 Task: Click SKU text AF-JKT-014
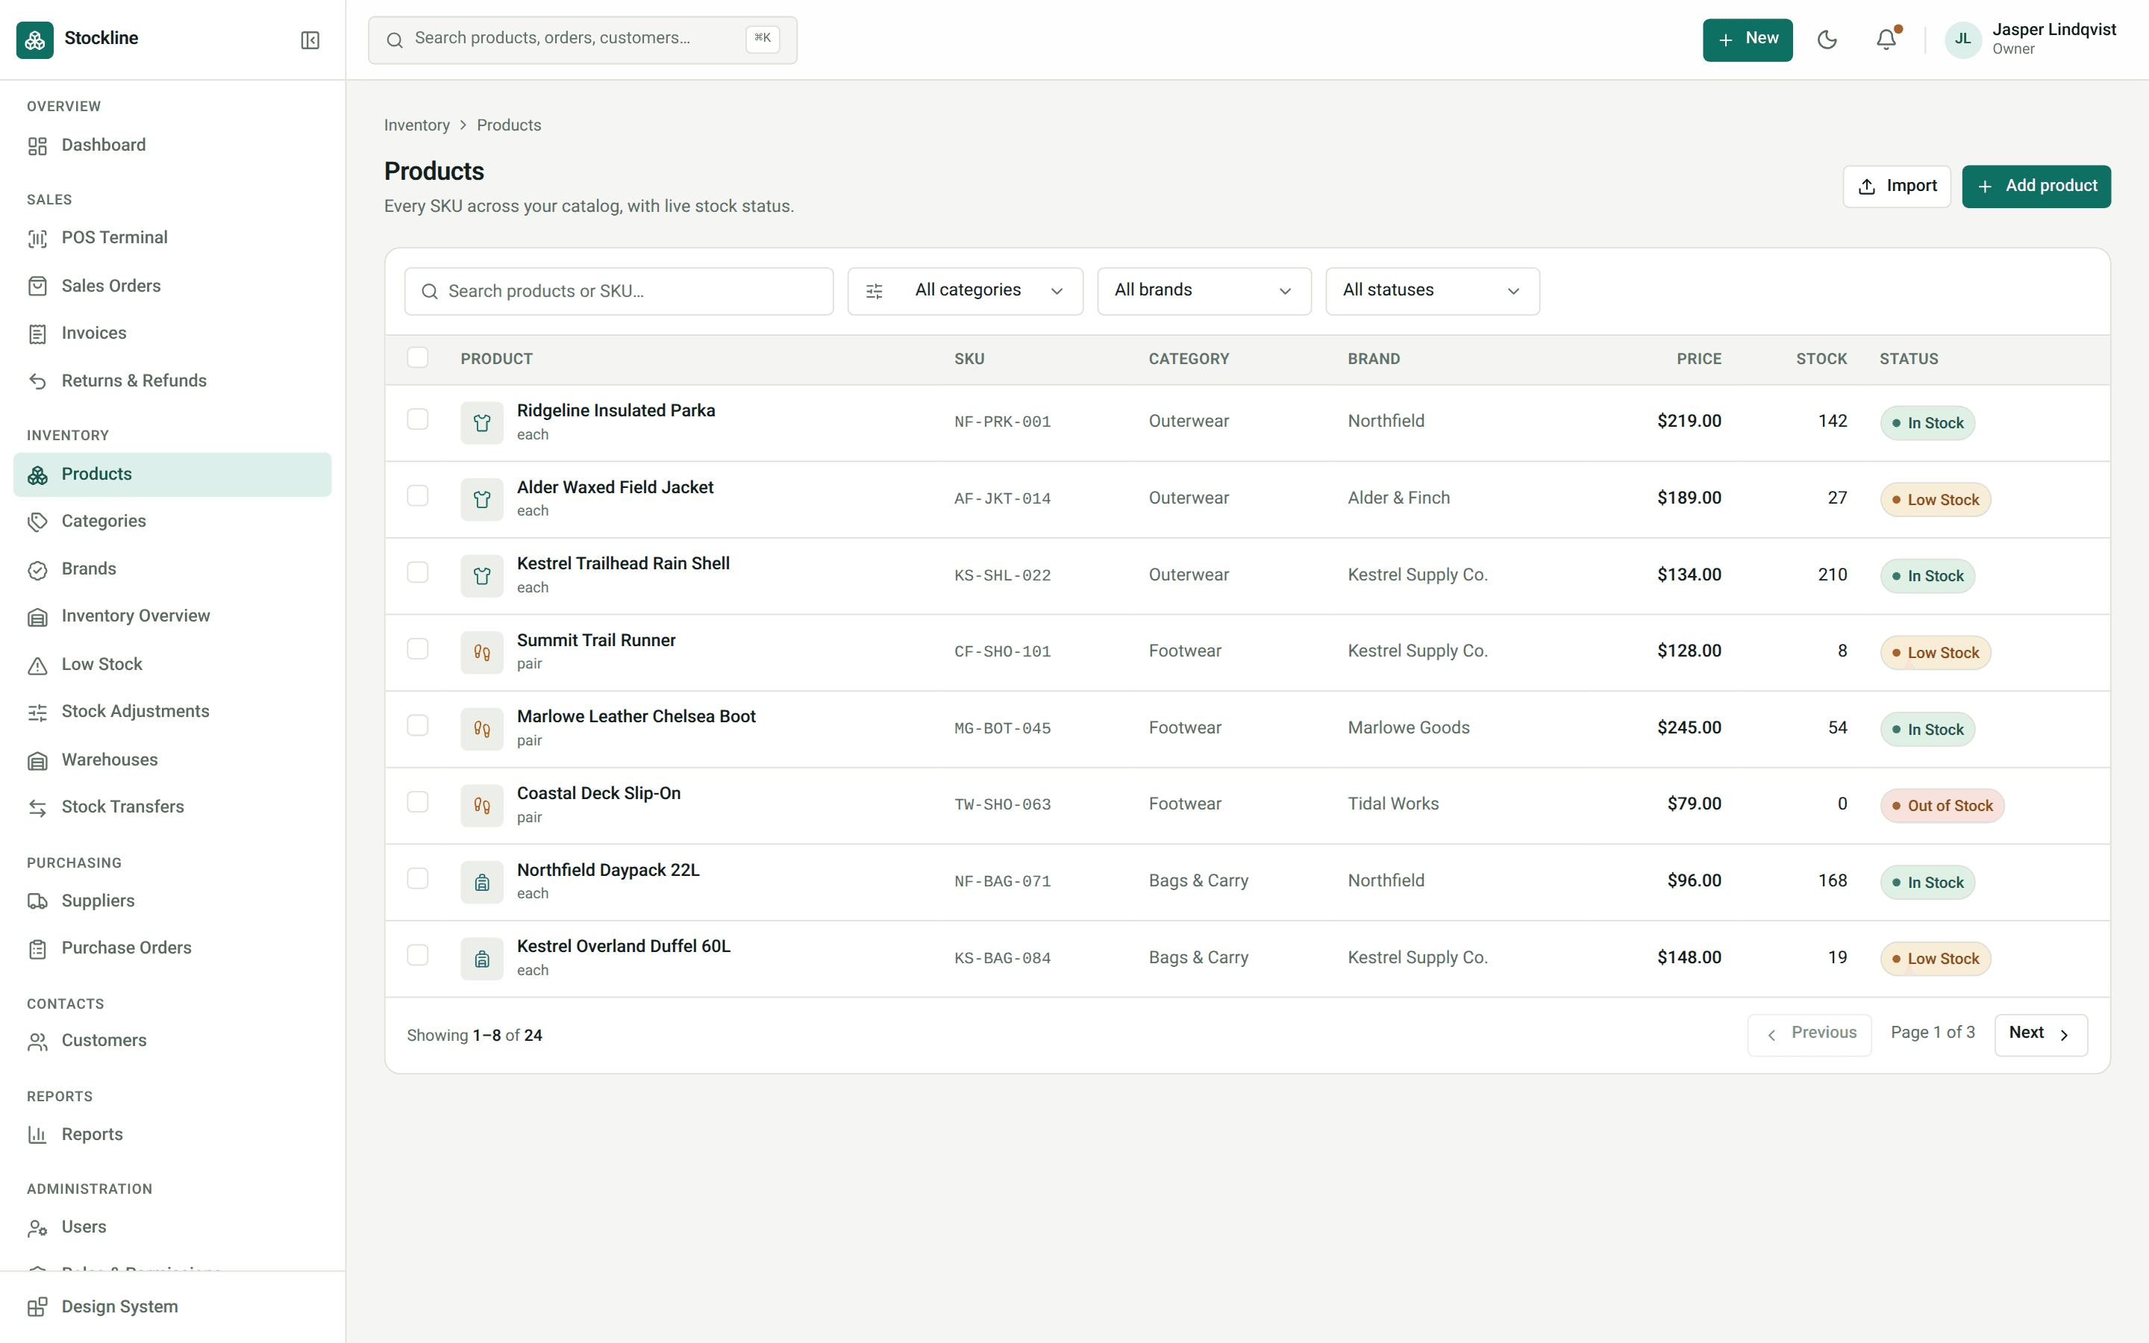1001,499
